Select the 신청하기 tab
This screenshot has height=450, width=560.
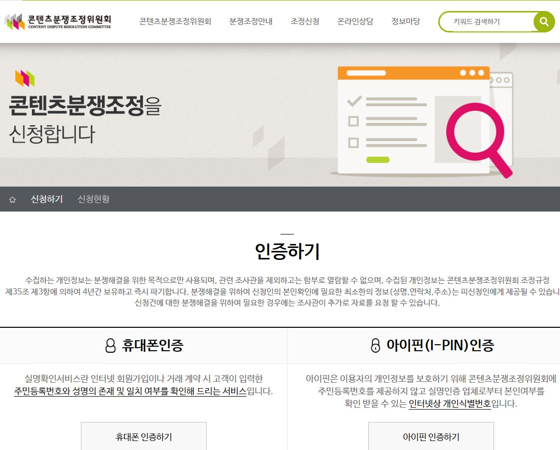click(x=47, y=199)
